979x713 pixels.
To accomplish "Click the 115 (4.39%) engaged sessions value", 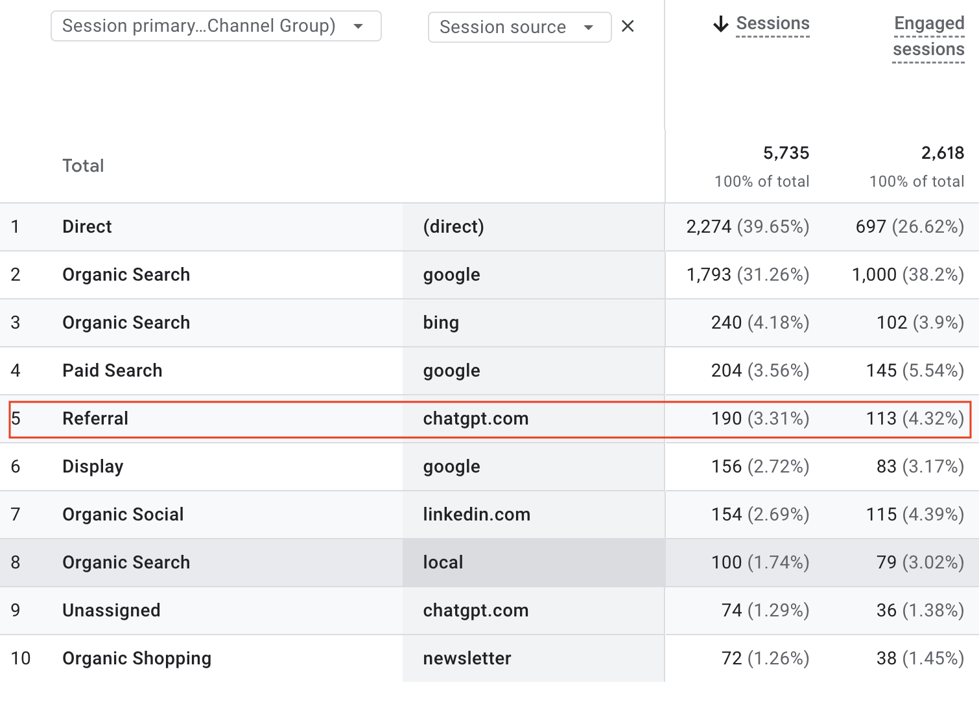I will pos(915,515).
